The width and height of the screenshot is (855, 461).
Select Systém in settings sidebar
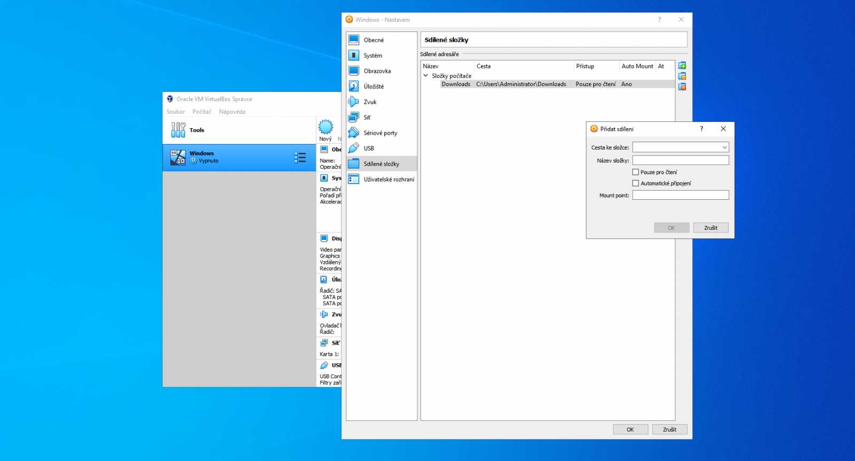click(382, 56)
